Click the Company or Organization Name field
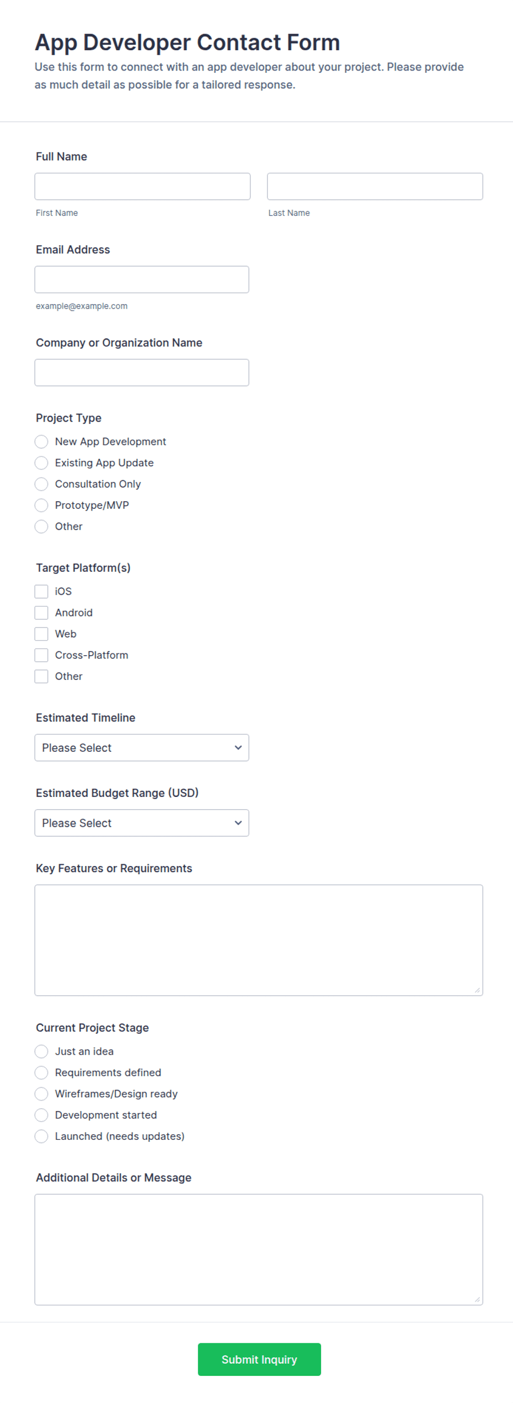The image size is (513, 1403). click(x=142, y=373)
